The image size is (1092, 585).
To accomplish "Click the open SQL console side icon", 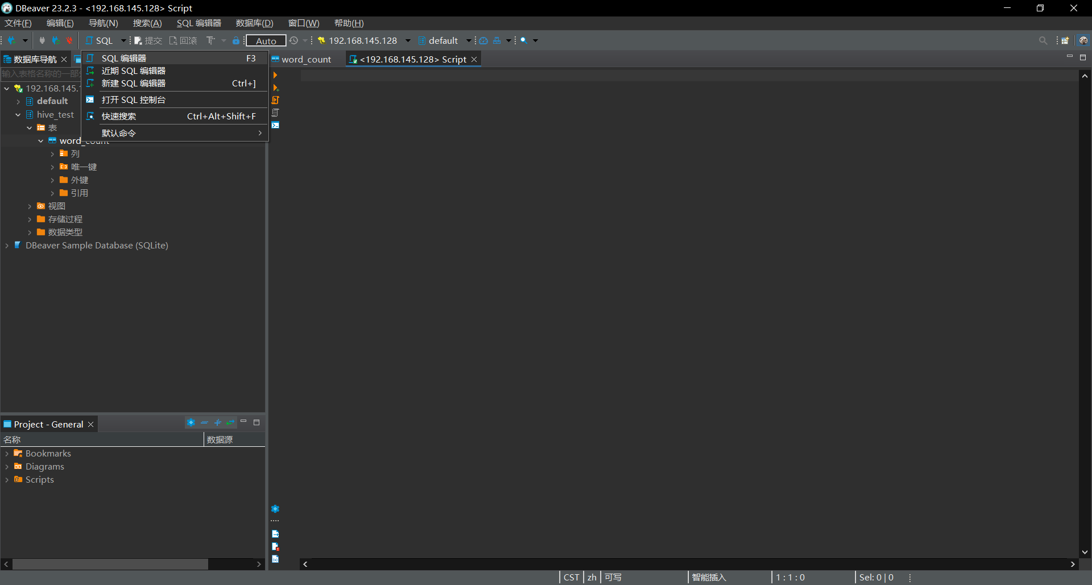I will coord(275,125).
